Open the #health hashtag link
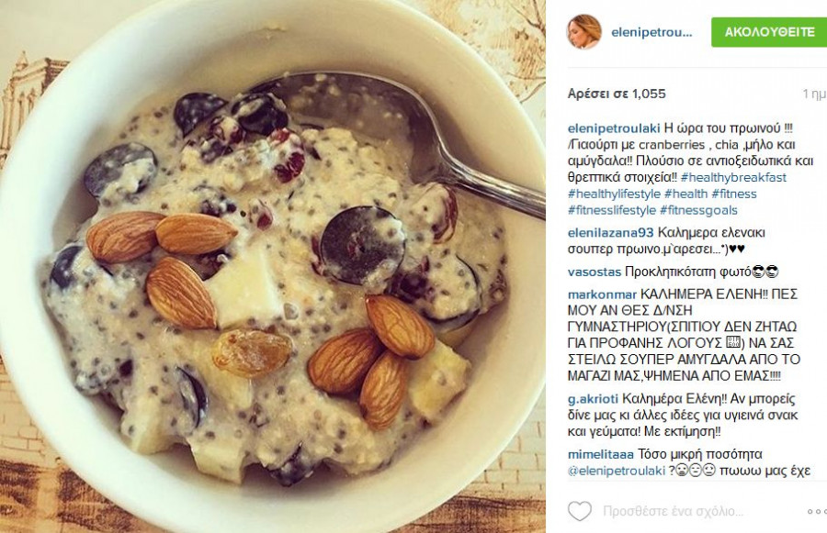Screen dimensions: 827x533 click(x=685, y=194)
